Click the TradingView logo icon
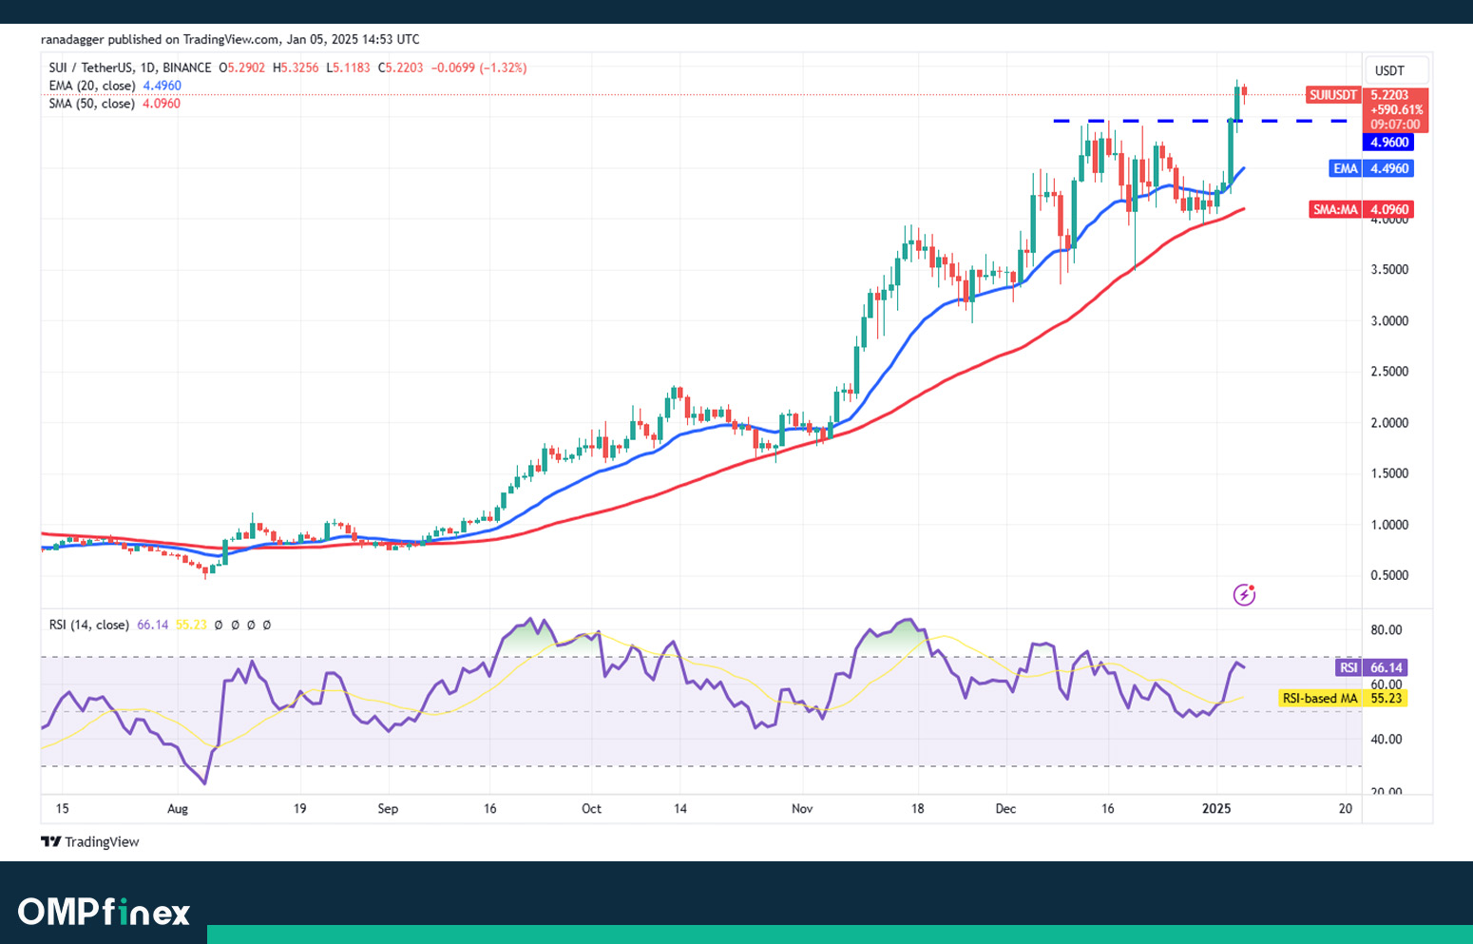The image size is (1473, 944). click(x=51, y=841)
